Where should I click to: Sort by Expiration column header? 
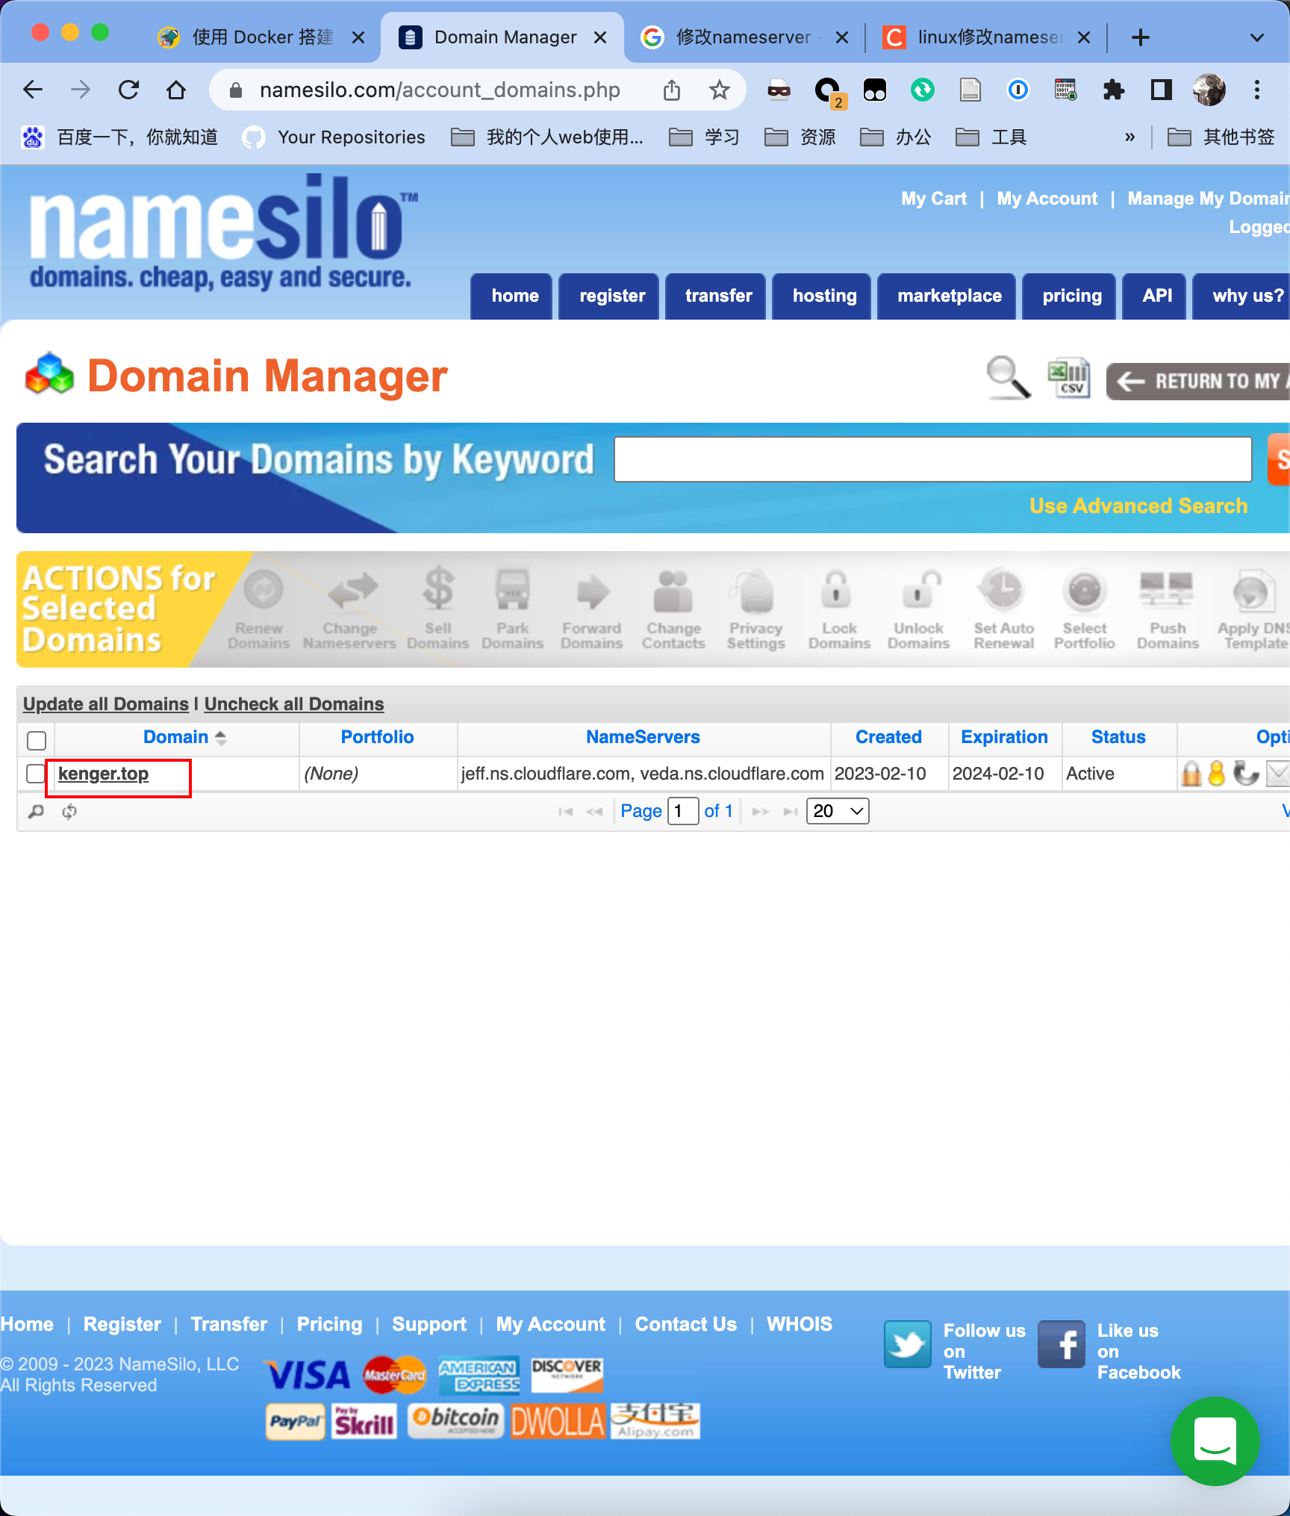(1004, 737)
